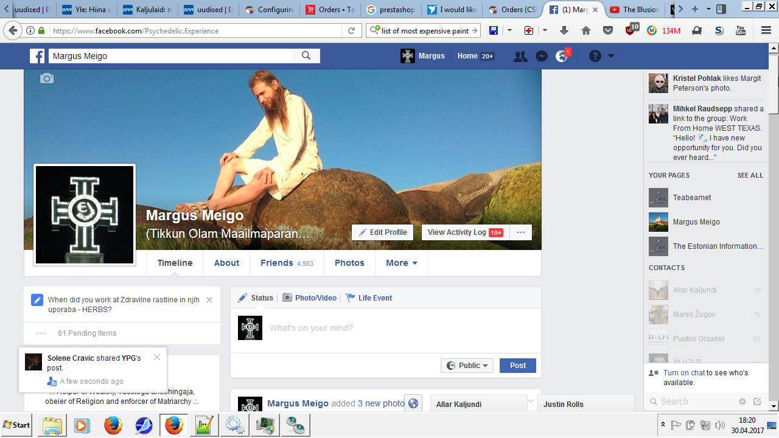The height and width of the screenshot is (438, 779).
Task: Open the notifications globe icon
Action: [562, 57]
